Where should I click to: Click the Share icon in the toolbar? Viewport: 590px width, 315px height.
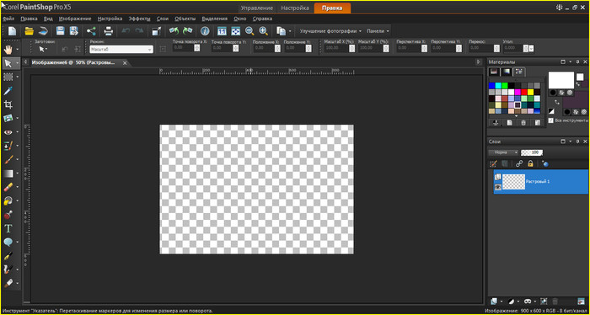pos(91,31)
